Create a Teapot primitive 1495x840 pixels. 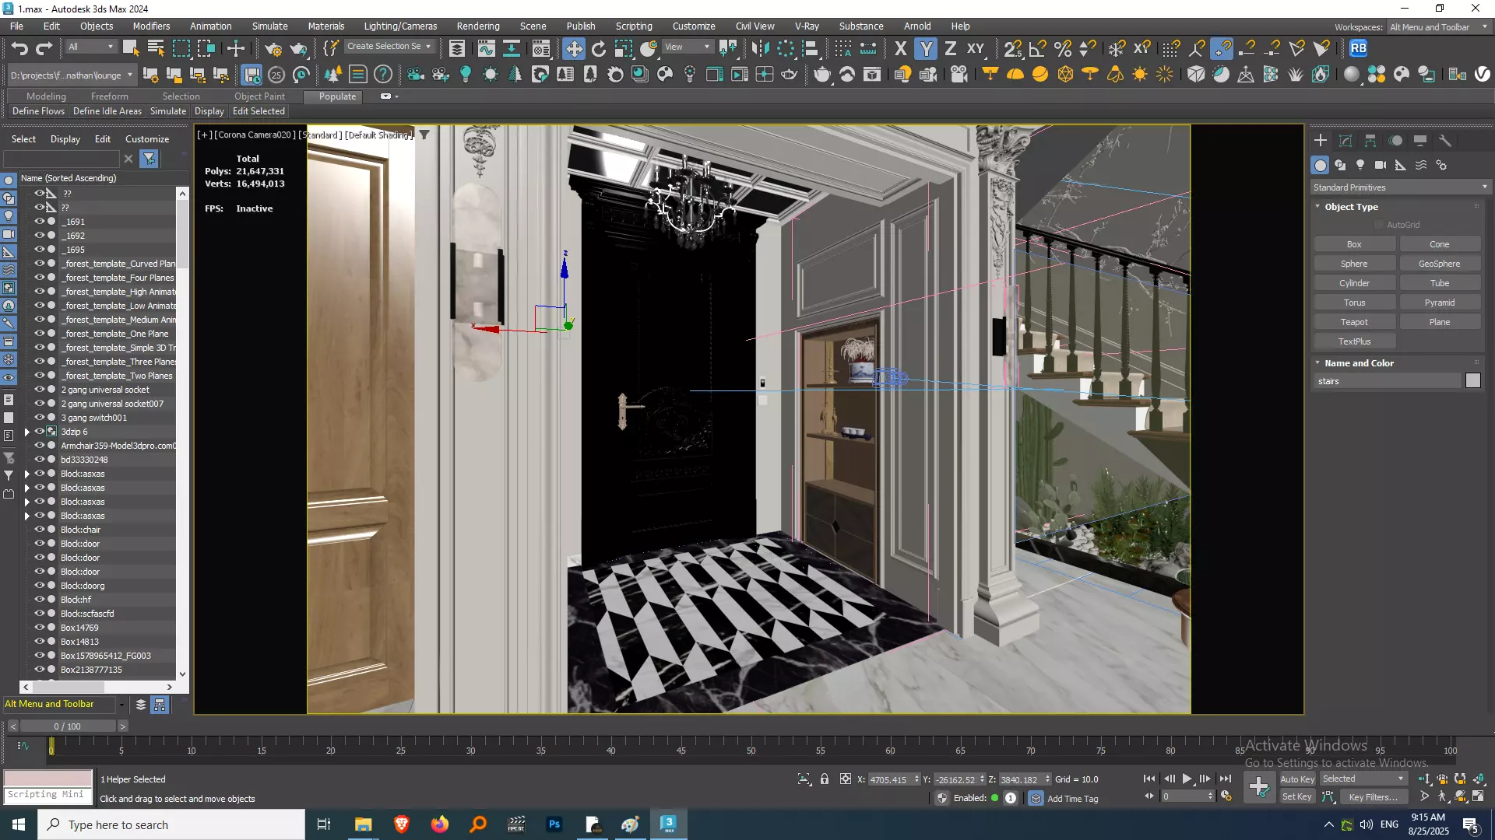pyautogui.click(x=1353, y=322)
